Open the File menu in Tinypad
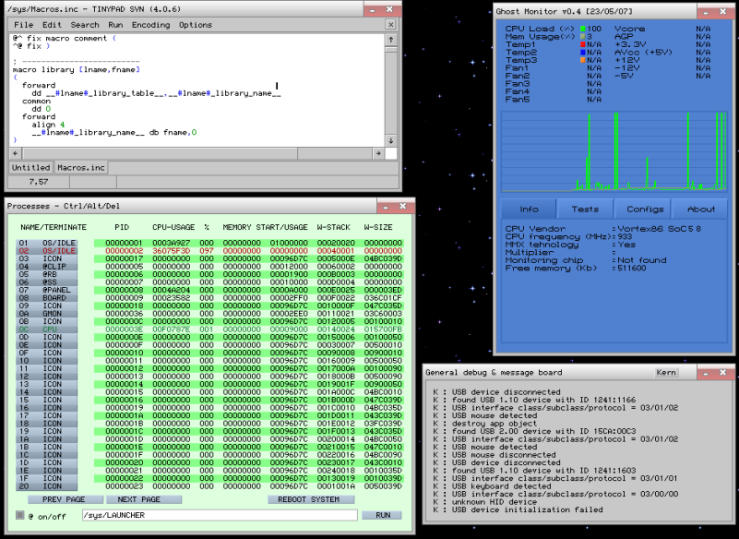Screen dimensions: 739x539 pos(24,25)
